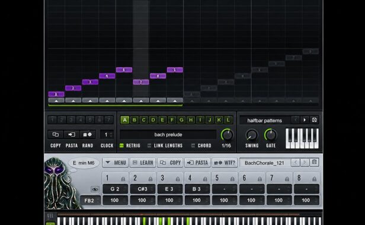Toggle lock icon on chord note 7
The width and height of the screenshot is (365, 225).
click(287, 179)
